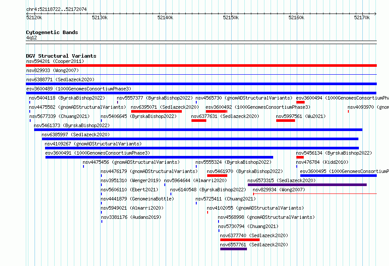Image resolution: width=389 pixels, height=266 pixels.
Task: Open nsv5557377 (ByrskaBishop2022) variant label
Action: 155,98
